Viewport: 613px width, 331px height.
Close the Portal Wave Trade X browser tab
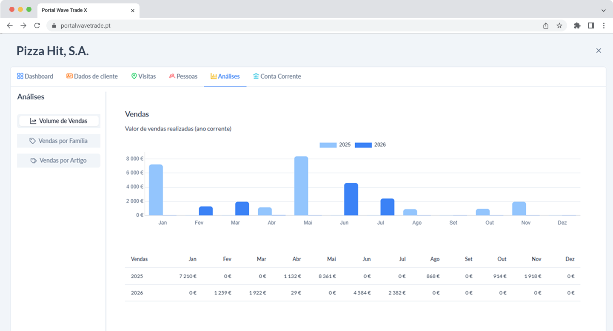133,10
